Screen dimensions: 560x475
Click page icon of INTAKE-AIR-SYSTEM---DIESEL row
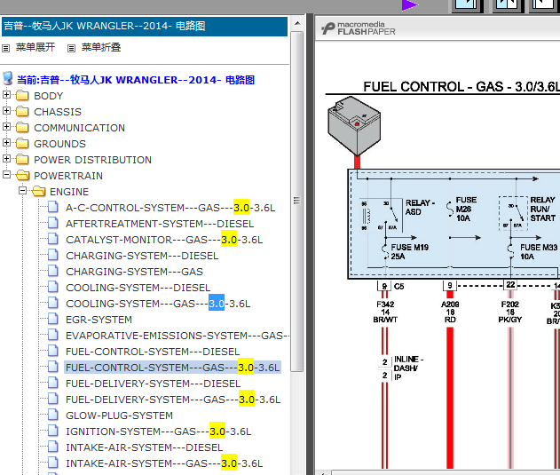coord(53,446)
